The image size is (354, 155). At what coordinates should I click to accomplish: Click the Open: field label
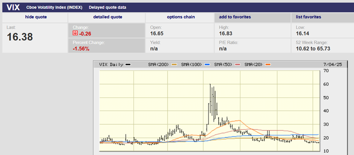(155, 27)
